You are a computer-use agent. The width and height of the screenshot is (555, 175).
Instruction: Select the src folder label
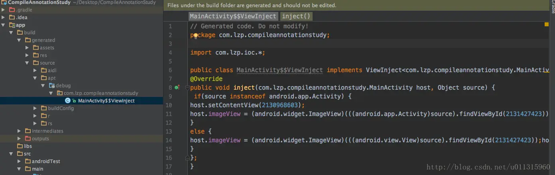(x=28, y=153)
